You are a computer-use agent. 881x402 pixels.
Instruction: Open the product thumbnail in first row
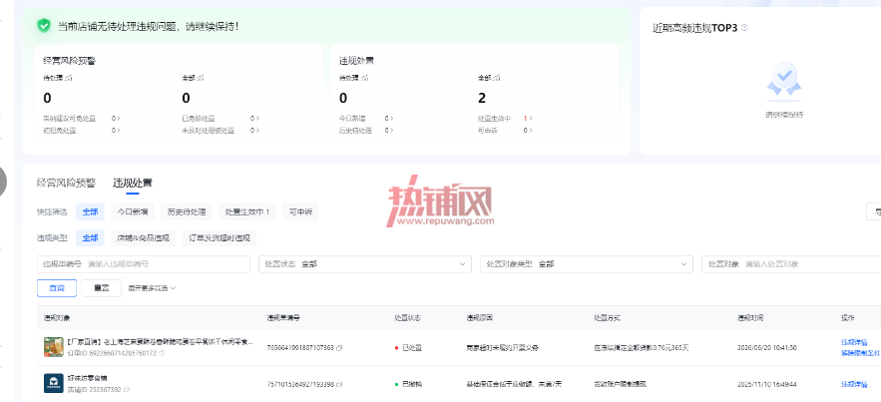tap(53, 347)
